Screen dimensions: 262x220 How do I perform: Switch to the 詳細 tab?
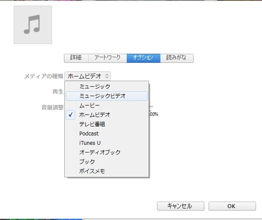click(76, 58)
